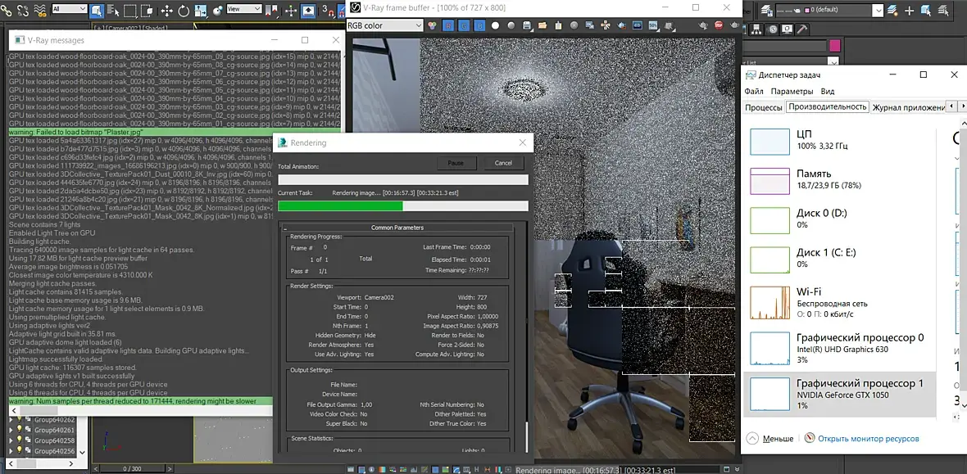Open the RGB color channel dropdown

point(384,25)
